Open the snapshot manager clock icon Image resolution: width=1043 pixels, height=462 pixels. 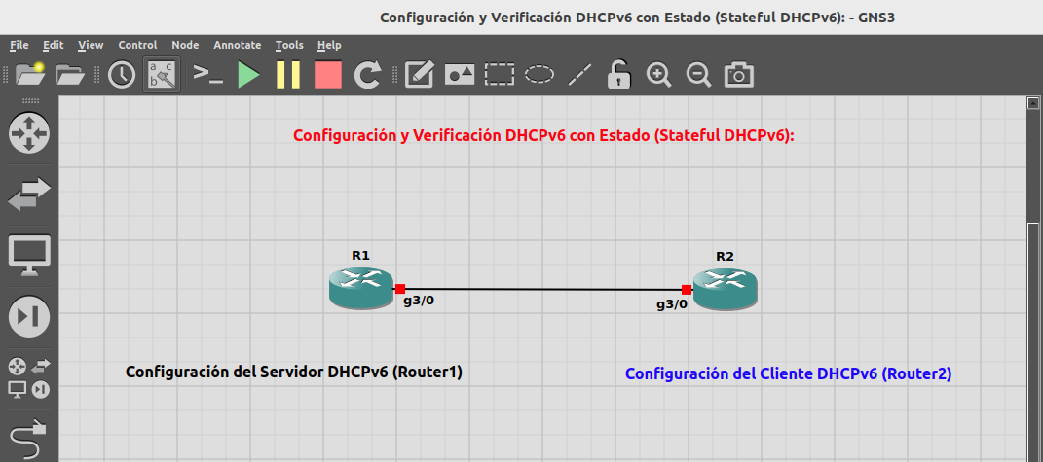click(x=122, y=74)
